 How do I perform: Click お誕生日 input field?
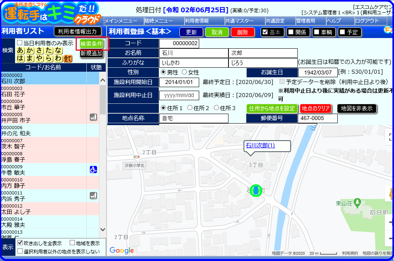coord(318,72)
